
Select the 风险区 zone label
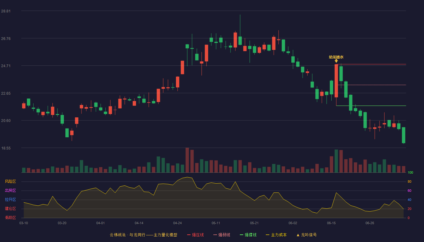tap(10, 181)
